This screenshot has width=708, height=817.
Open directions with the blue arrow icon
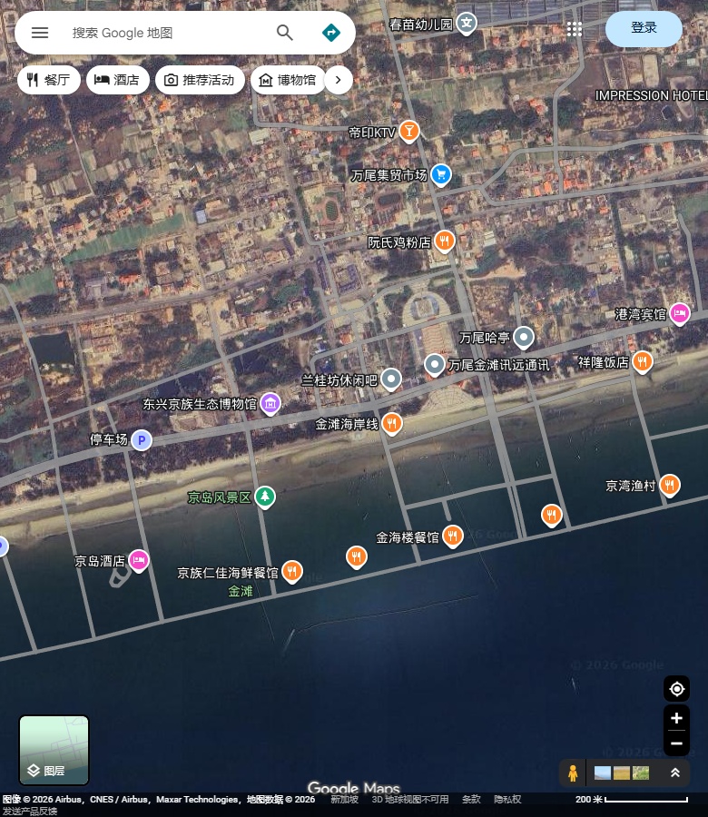coord(331,33)
